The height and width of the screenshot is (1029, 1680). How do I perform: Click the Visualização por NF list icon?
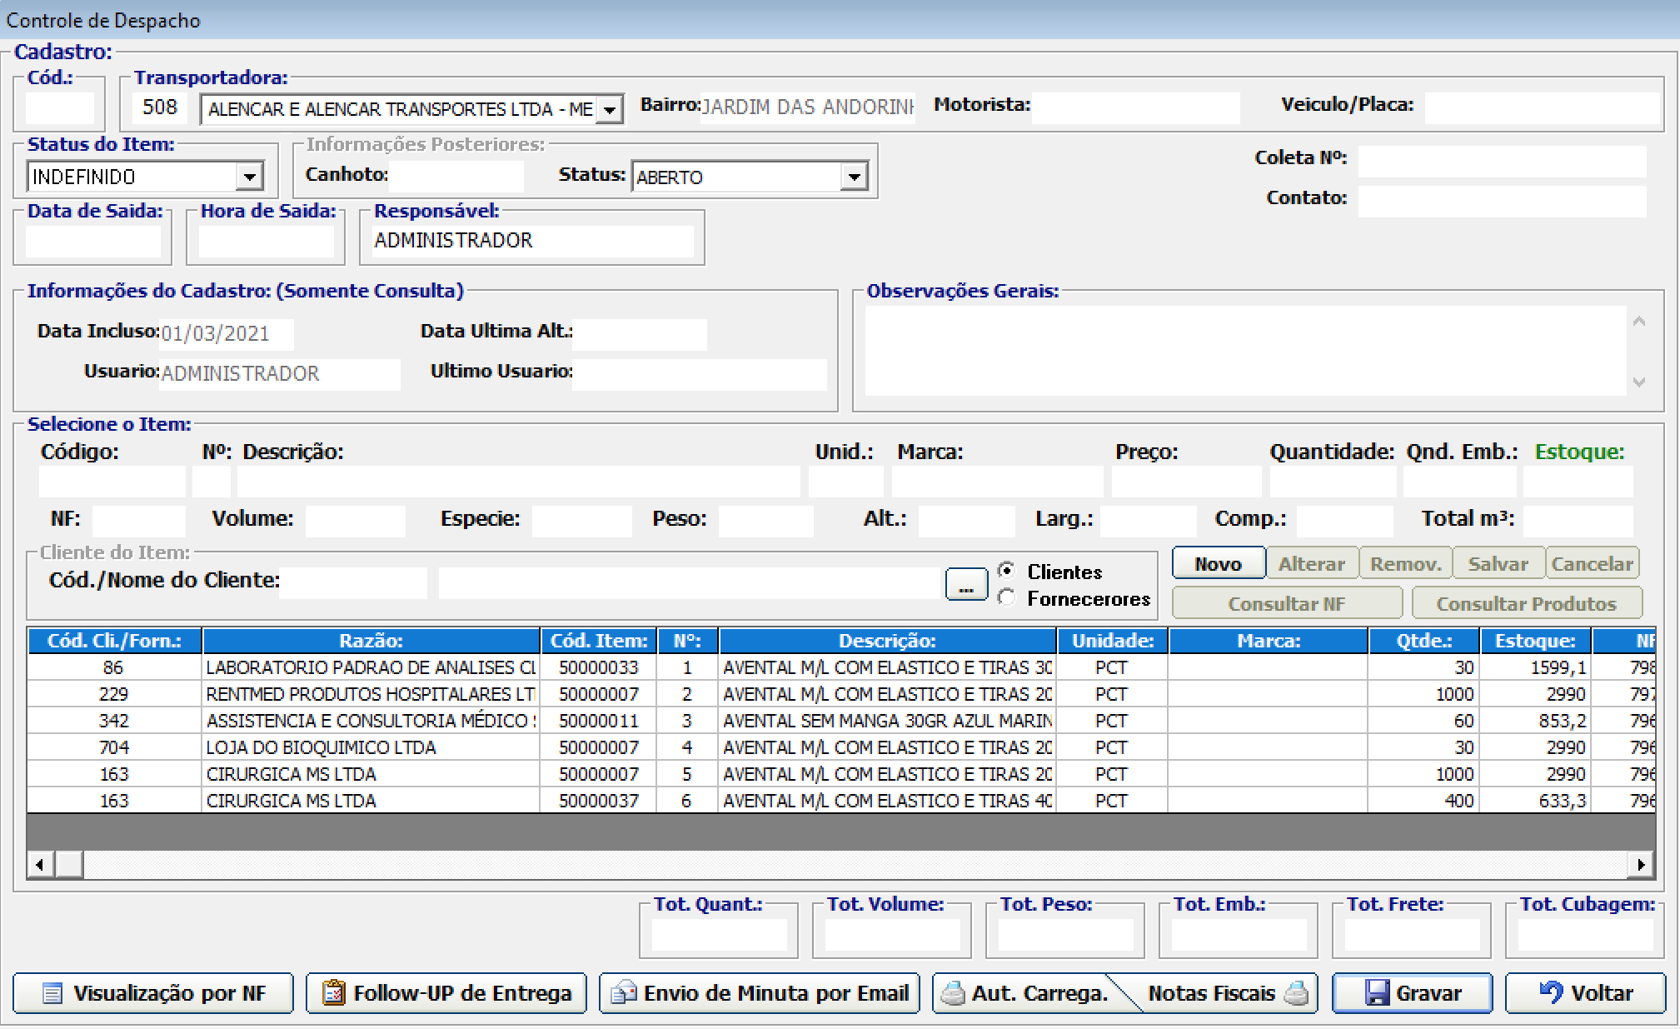(x=52, y=993)
